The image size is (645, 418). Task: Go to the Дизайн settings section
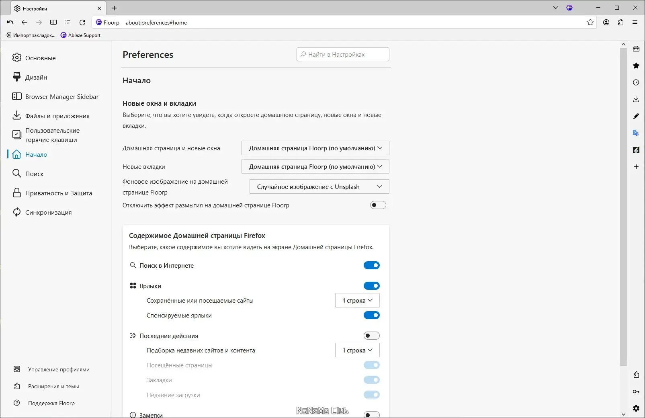coord(36,77)
